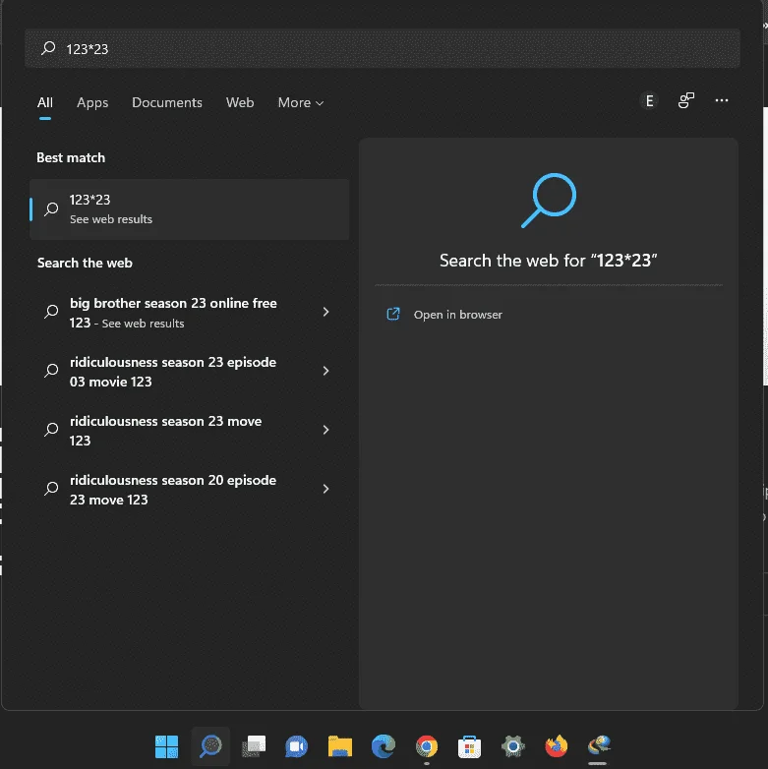768x769 pixels.
Task: Click the large blue magnifier preview icon
Action: [x=549, y=200]
